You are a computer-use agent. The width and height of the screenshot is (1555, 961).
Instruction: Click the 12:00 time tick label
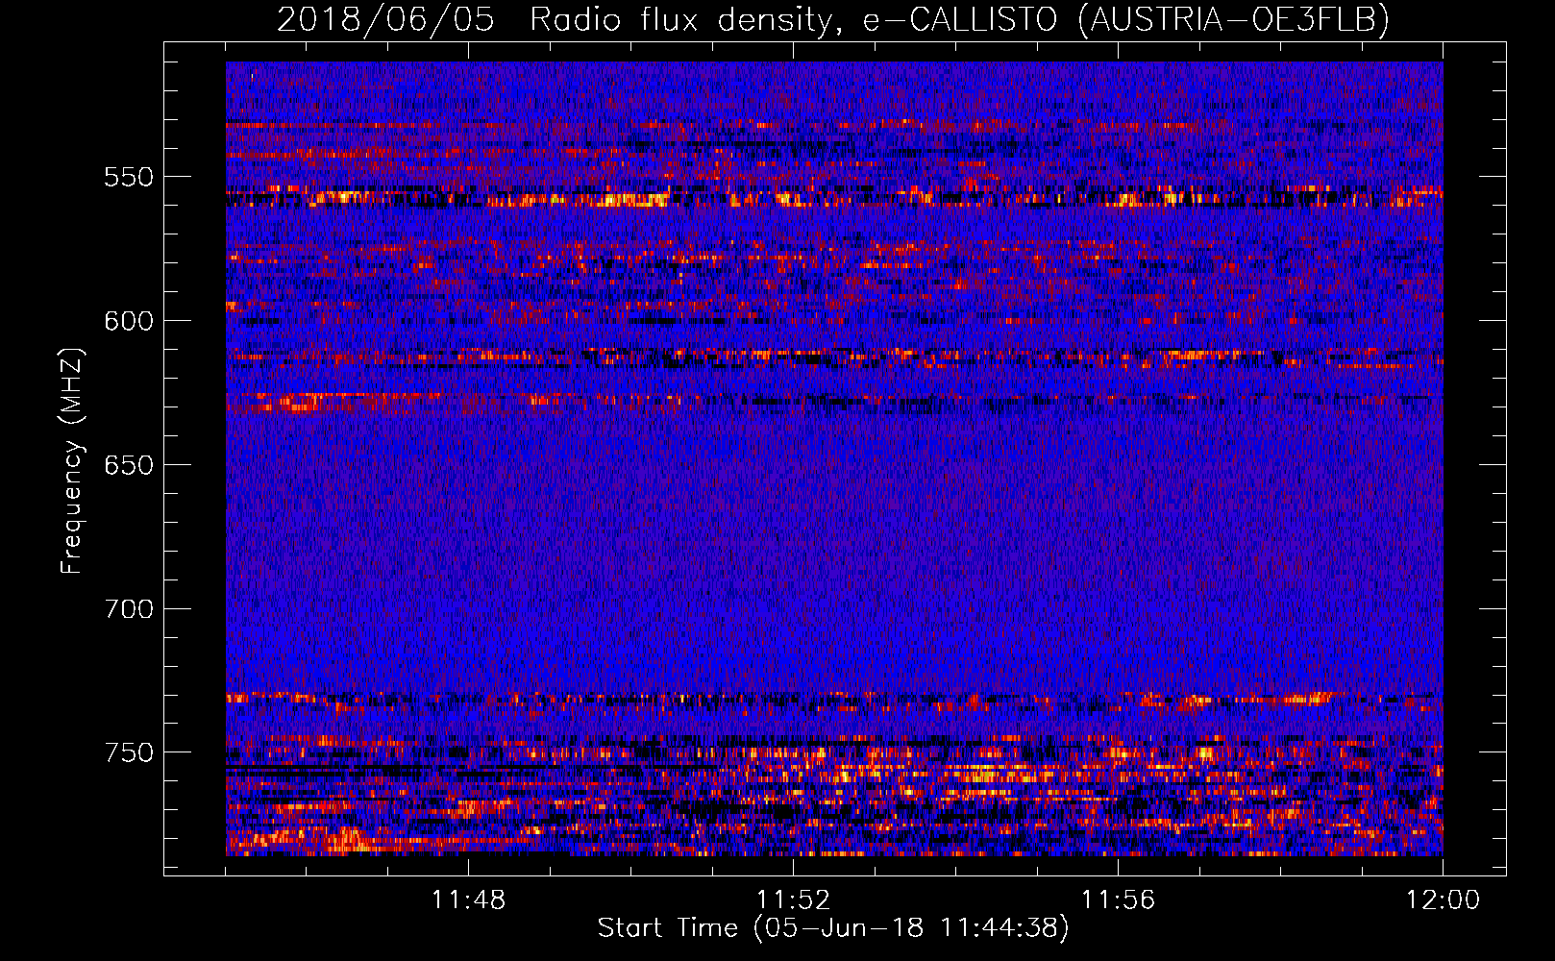tap(1443, 900)
